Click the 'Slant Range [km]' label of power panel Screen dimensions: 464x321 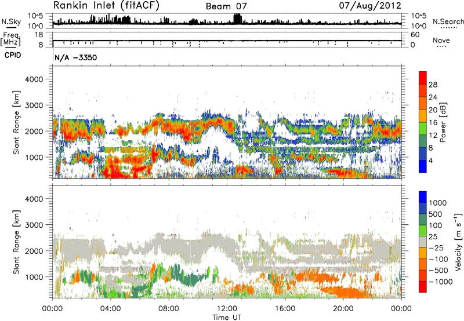(x=16, y=122)
